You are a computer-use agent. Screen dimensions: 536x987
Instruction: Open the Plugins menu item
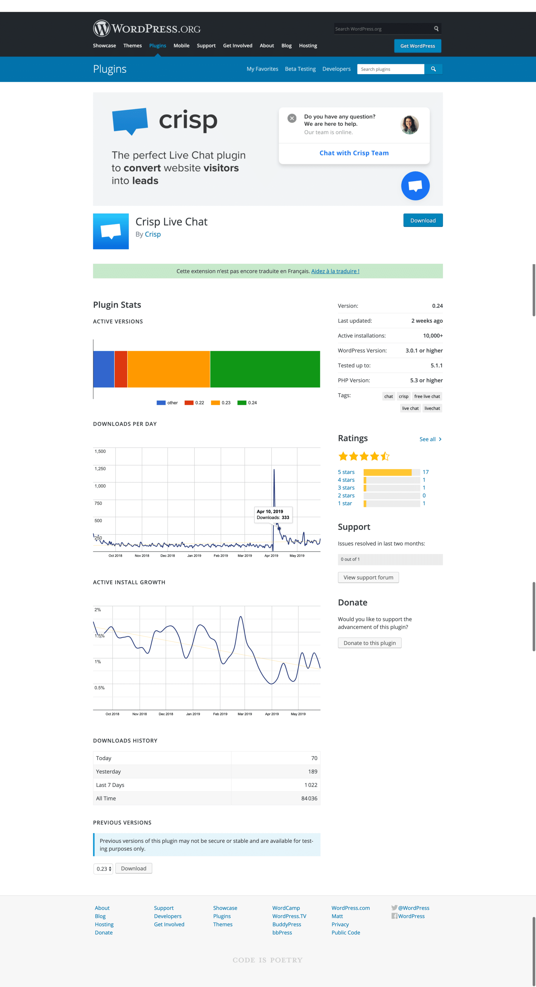158,46
